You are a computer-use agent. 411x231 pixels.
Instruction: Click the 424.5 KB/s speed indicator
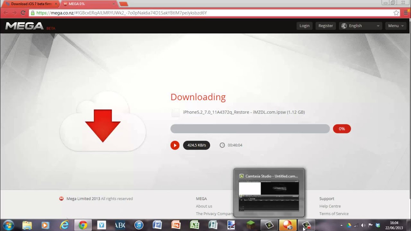[x=197, y=145]
